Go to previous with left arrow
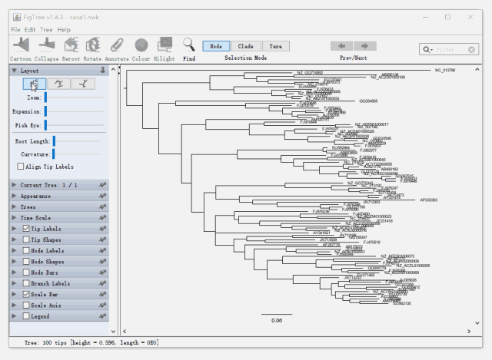Screen dimensions: 492x360 click(341, 46)
